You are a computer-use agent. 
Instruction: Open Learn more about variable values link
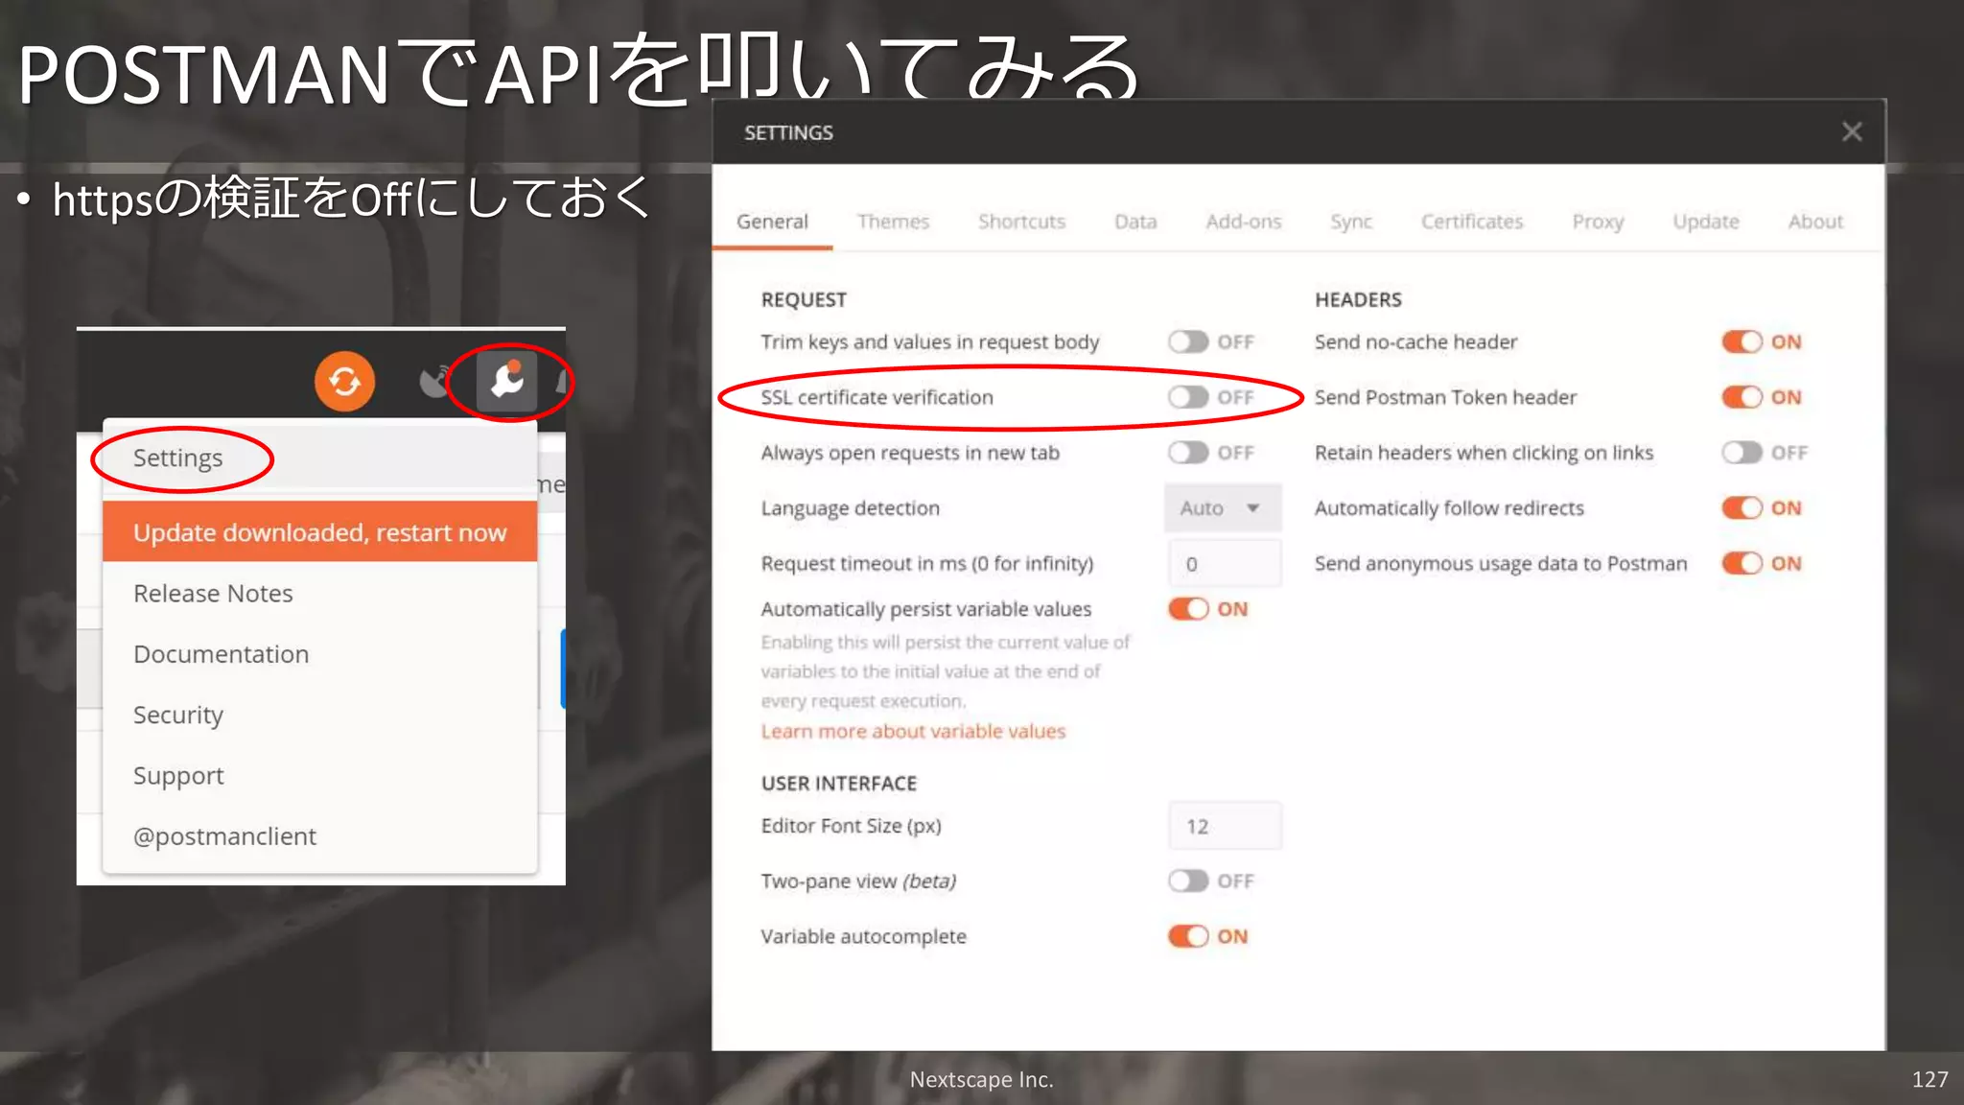point(913,732)
